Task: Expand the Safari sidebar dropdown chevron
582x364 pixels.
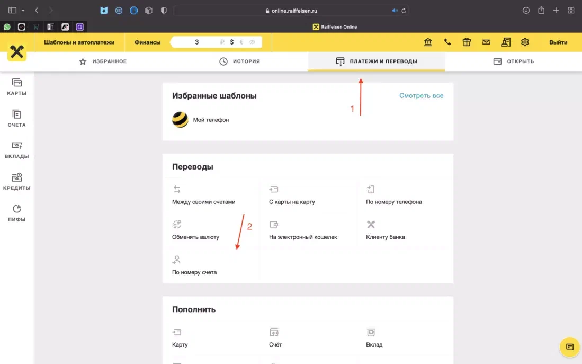Action: coord(23,11)
